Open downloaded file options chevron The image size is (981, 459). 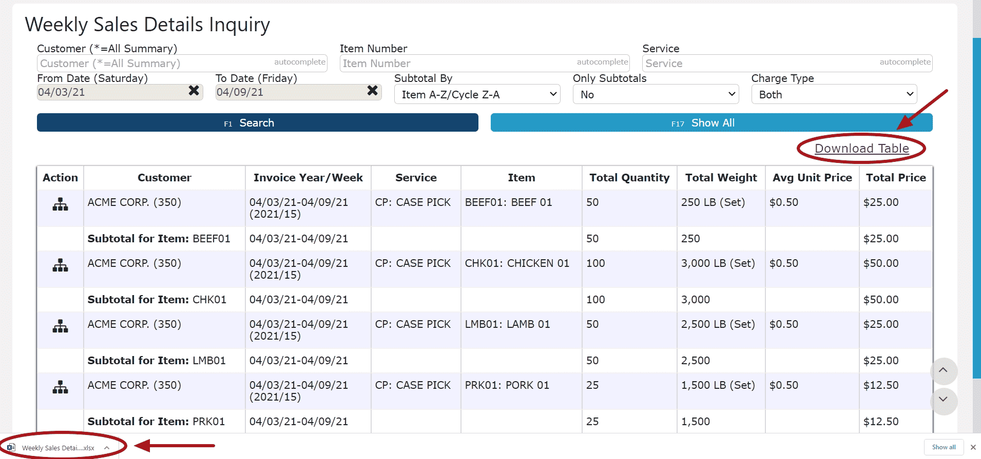[107, 448]
